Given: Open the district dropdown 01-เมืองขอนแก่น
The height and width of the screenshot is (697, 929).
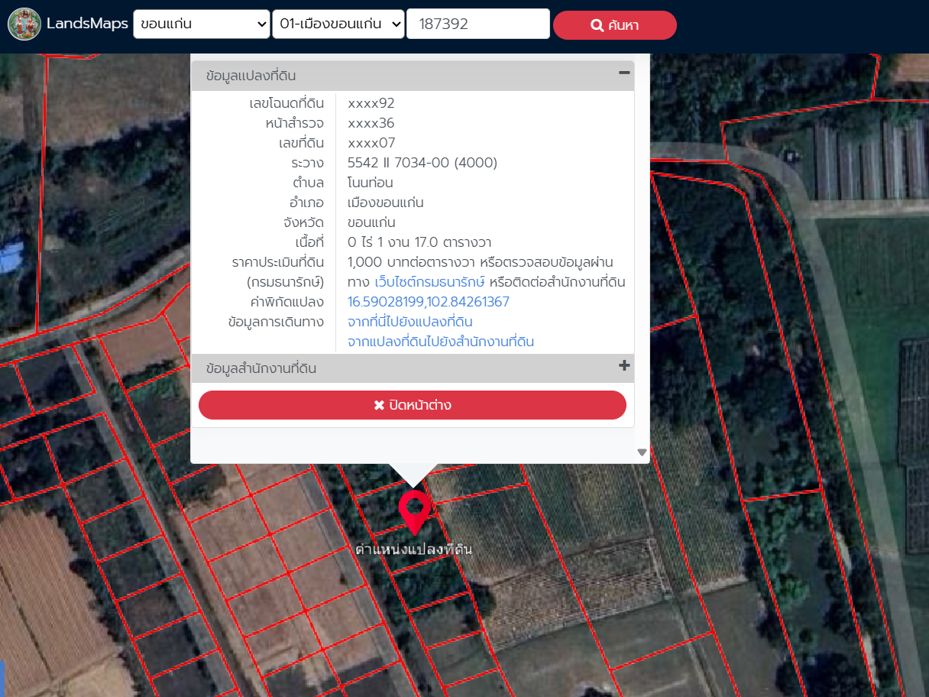Looking at the screenshot, I should tap(338, 24).
